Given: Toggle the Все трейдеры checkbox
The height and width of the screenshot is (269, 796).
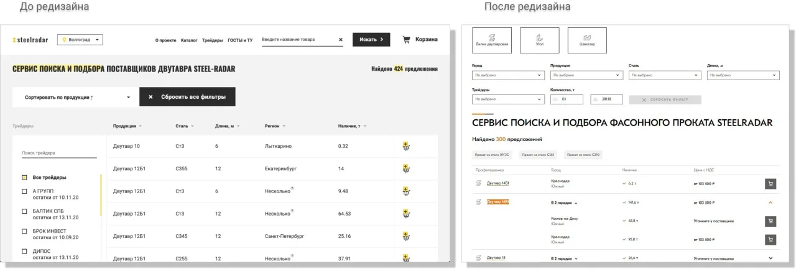Looking at the screenshot, I should point(24,178).
